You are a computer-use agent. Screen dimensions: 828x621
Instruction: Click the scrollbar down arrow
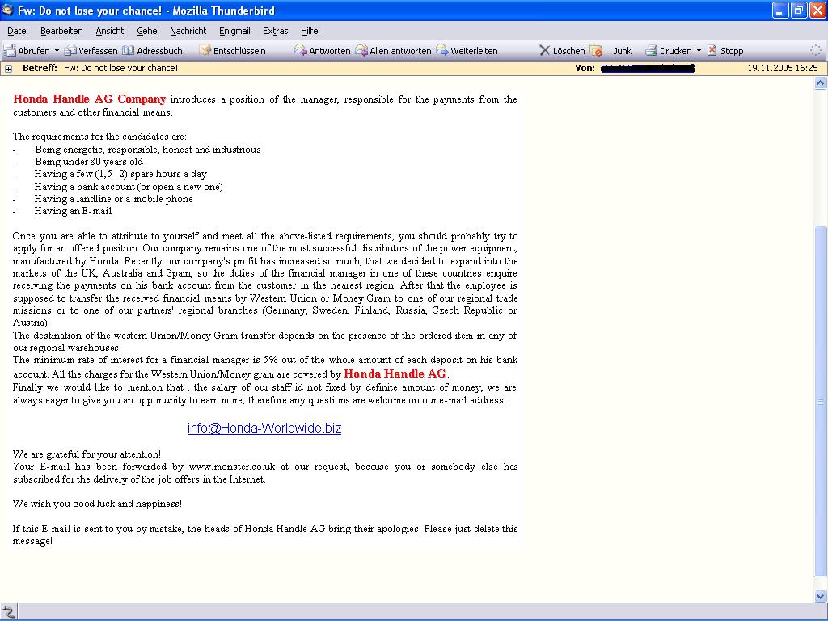coord(820,597)
